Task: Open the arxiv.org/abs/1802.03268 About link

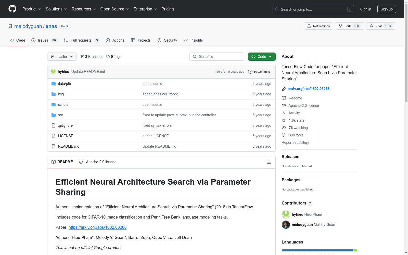Action: [309, 89]
